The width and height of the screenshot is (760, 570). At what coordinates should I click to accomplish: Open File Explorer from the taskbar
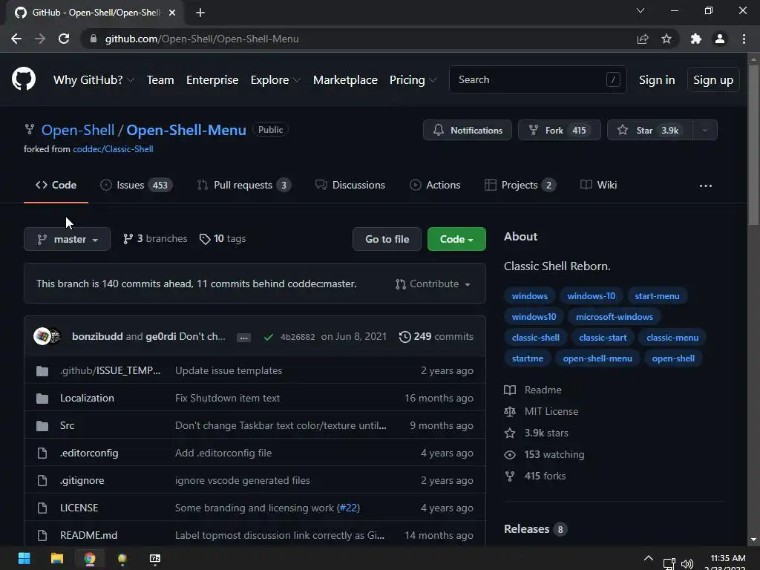tap(57, 558)
